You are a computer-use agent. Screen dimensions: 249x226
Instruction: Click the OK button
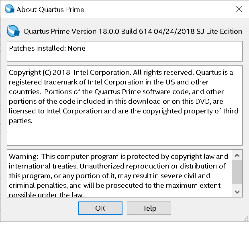(x=100, y=208)
